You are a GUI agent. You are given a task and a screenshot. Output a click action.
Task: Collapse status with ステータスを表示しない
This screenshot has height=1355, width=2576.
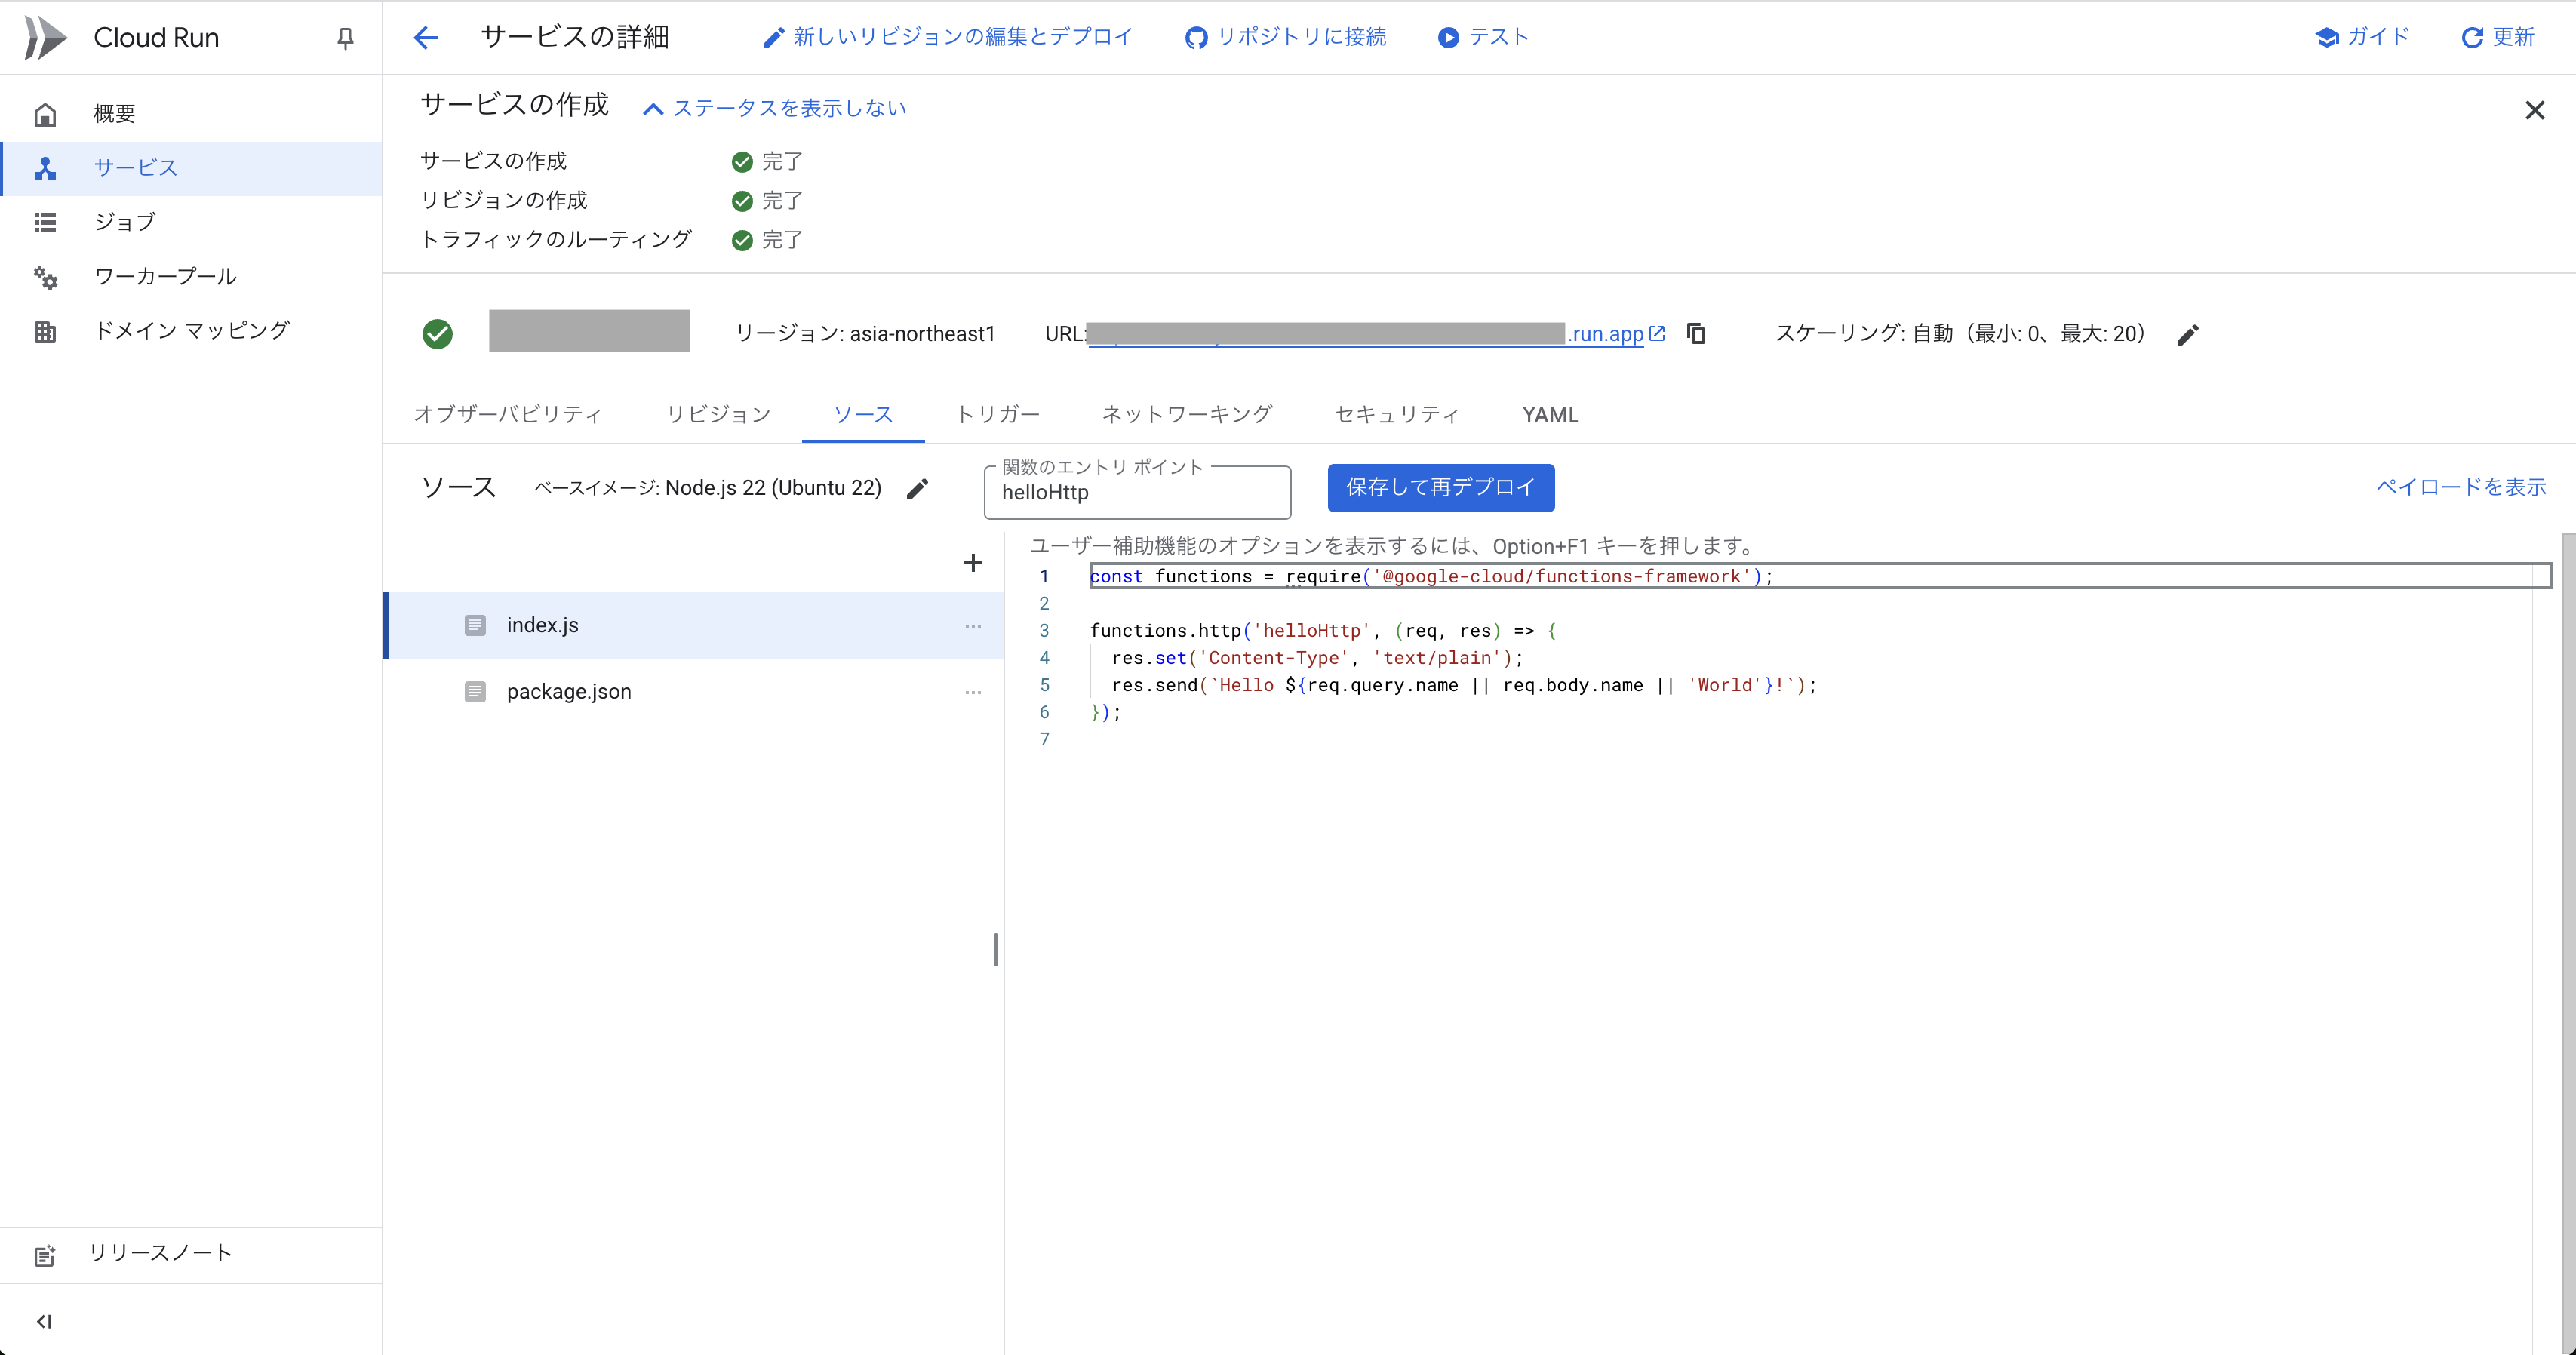point(775,108)
